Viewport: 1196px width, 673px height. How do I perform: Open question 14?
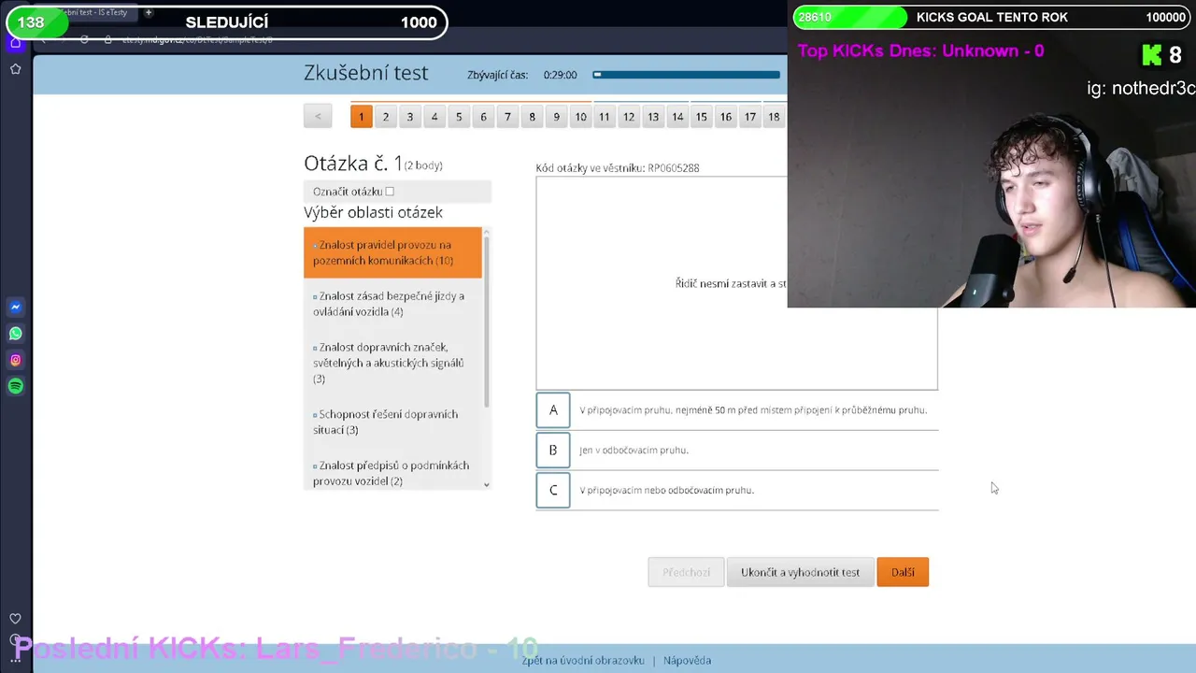(x=677, y=117)
